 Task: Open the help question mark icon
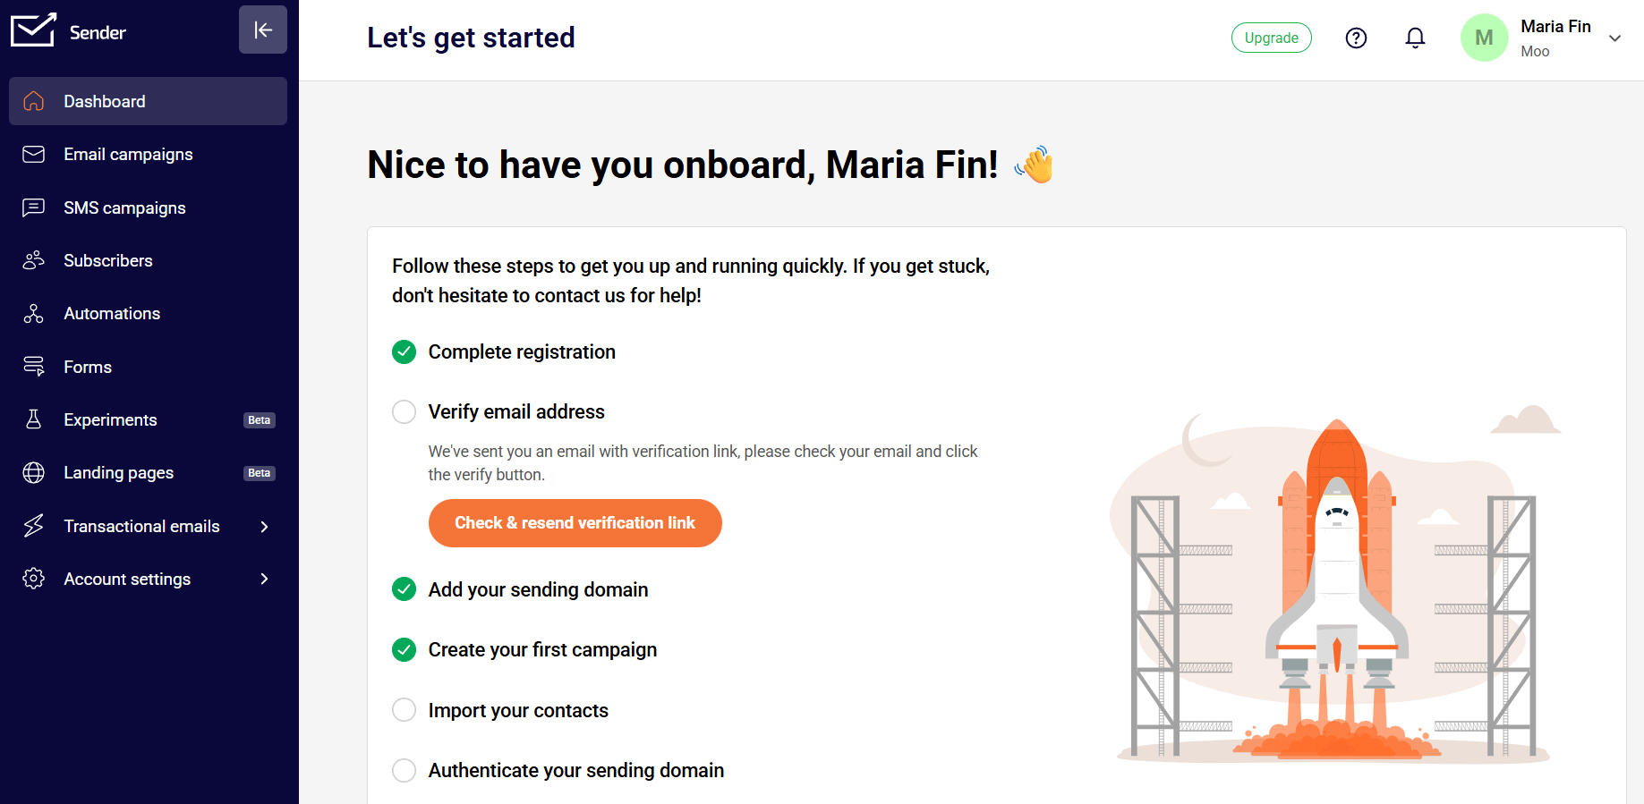1356,38
